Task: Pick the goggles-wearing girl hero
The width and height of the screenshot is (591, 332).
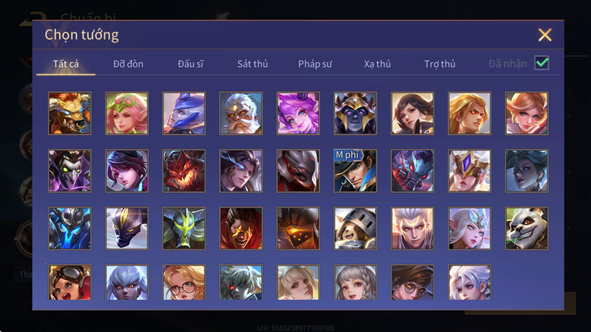Action: [x=69, y=282]
